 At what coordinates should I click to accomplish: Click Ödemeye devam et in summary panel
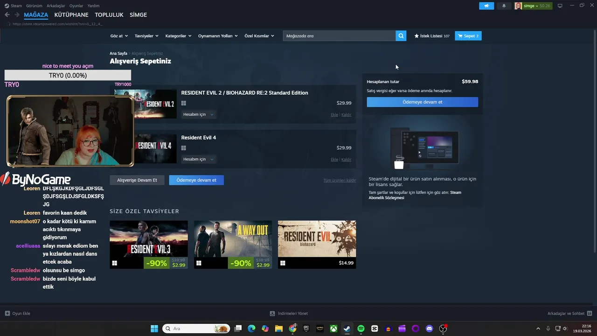423,102
